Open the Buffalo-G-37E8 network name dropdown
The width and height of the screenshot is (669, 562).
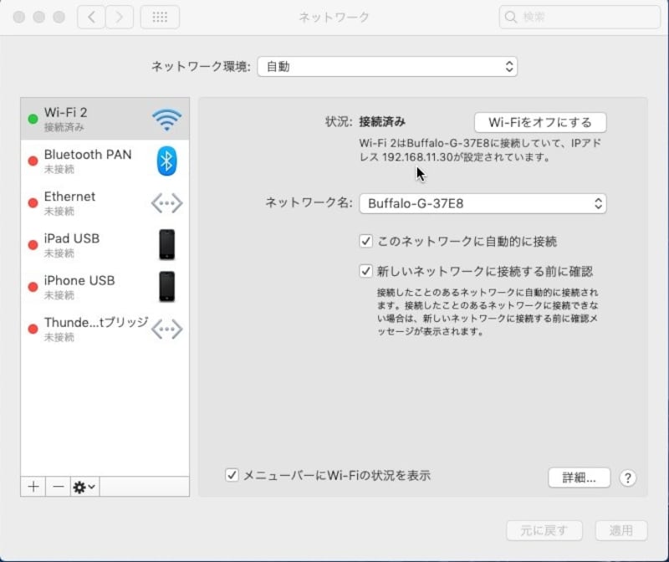pyautogui.click(x=486, y=202)
